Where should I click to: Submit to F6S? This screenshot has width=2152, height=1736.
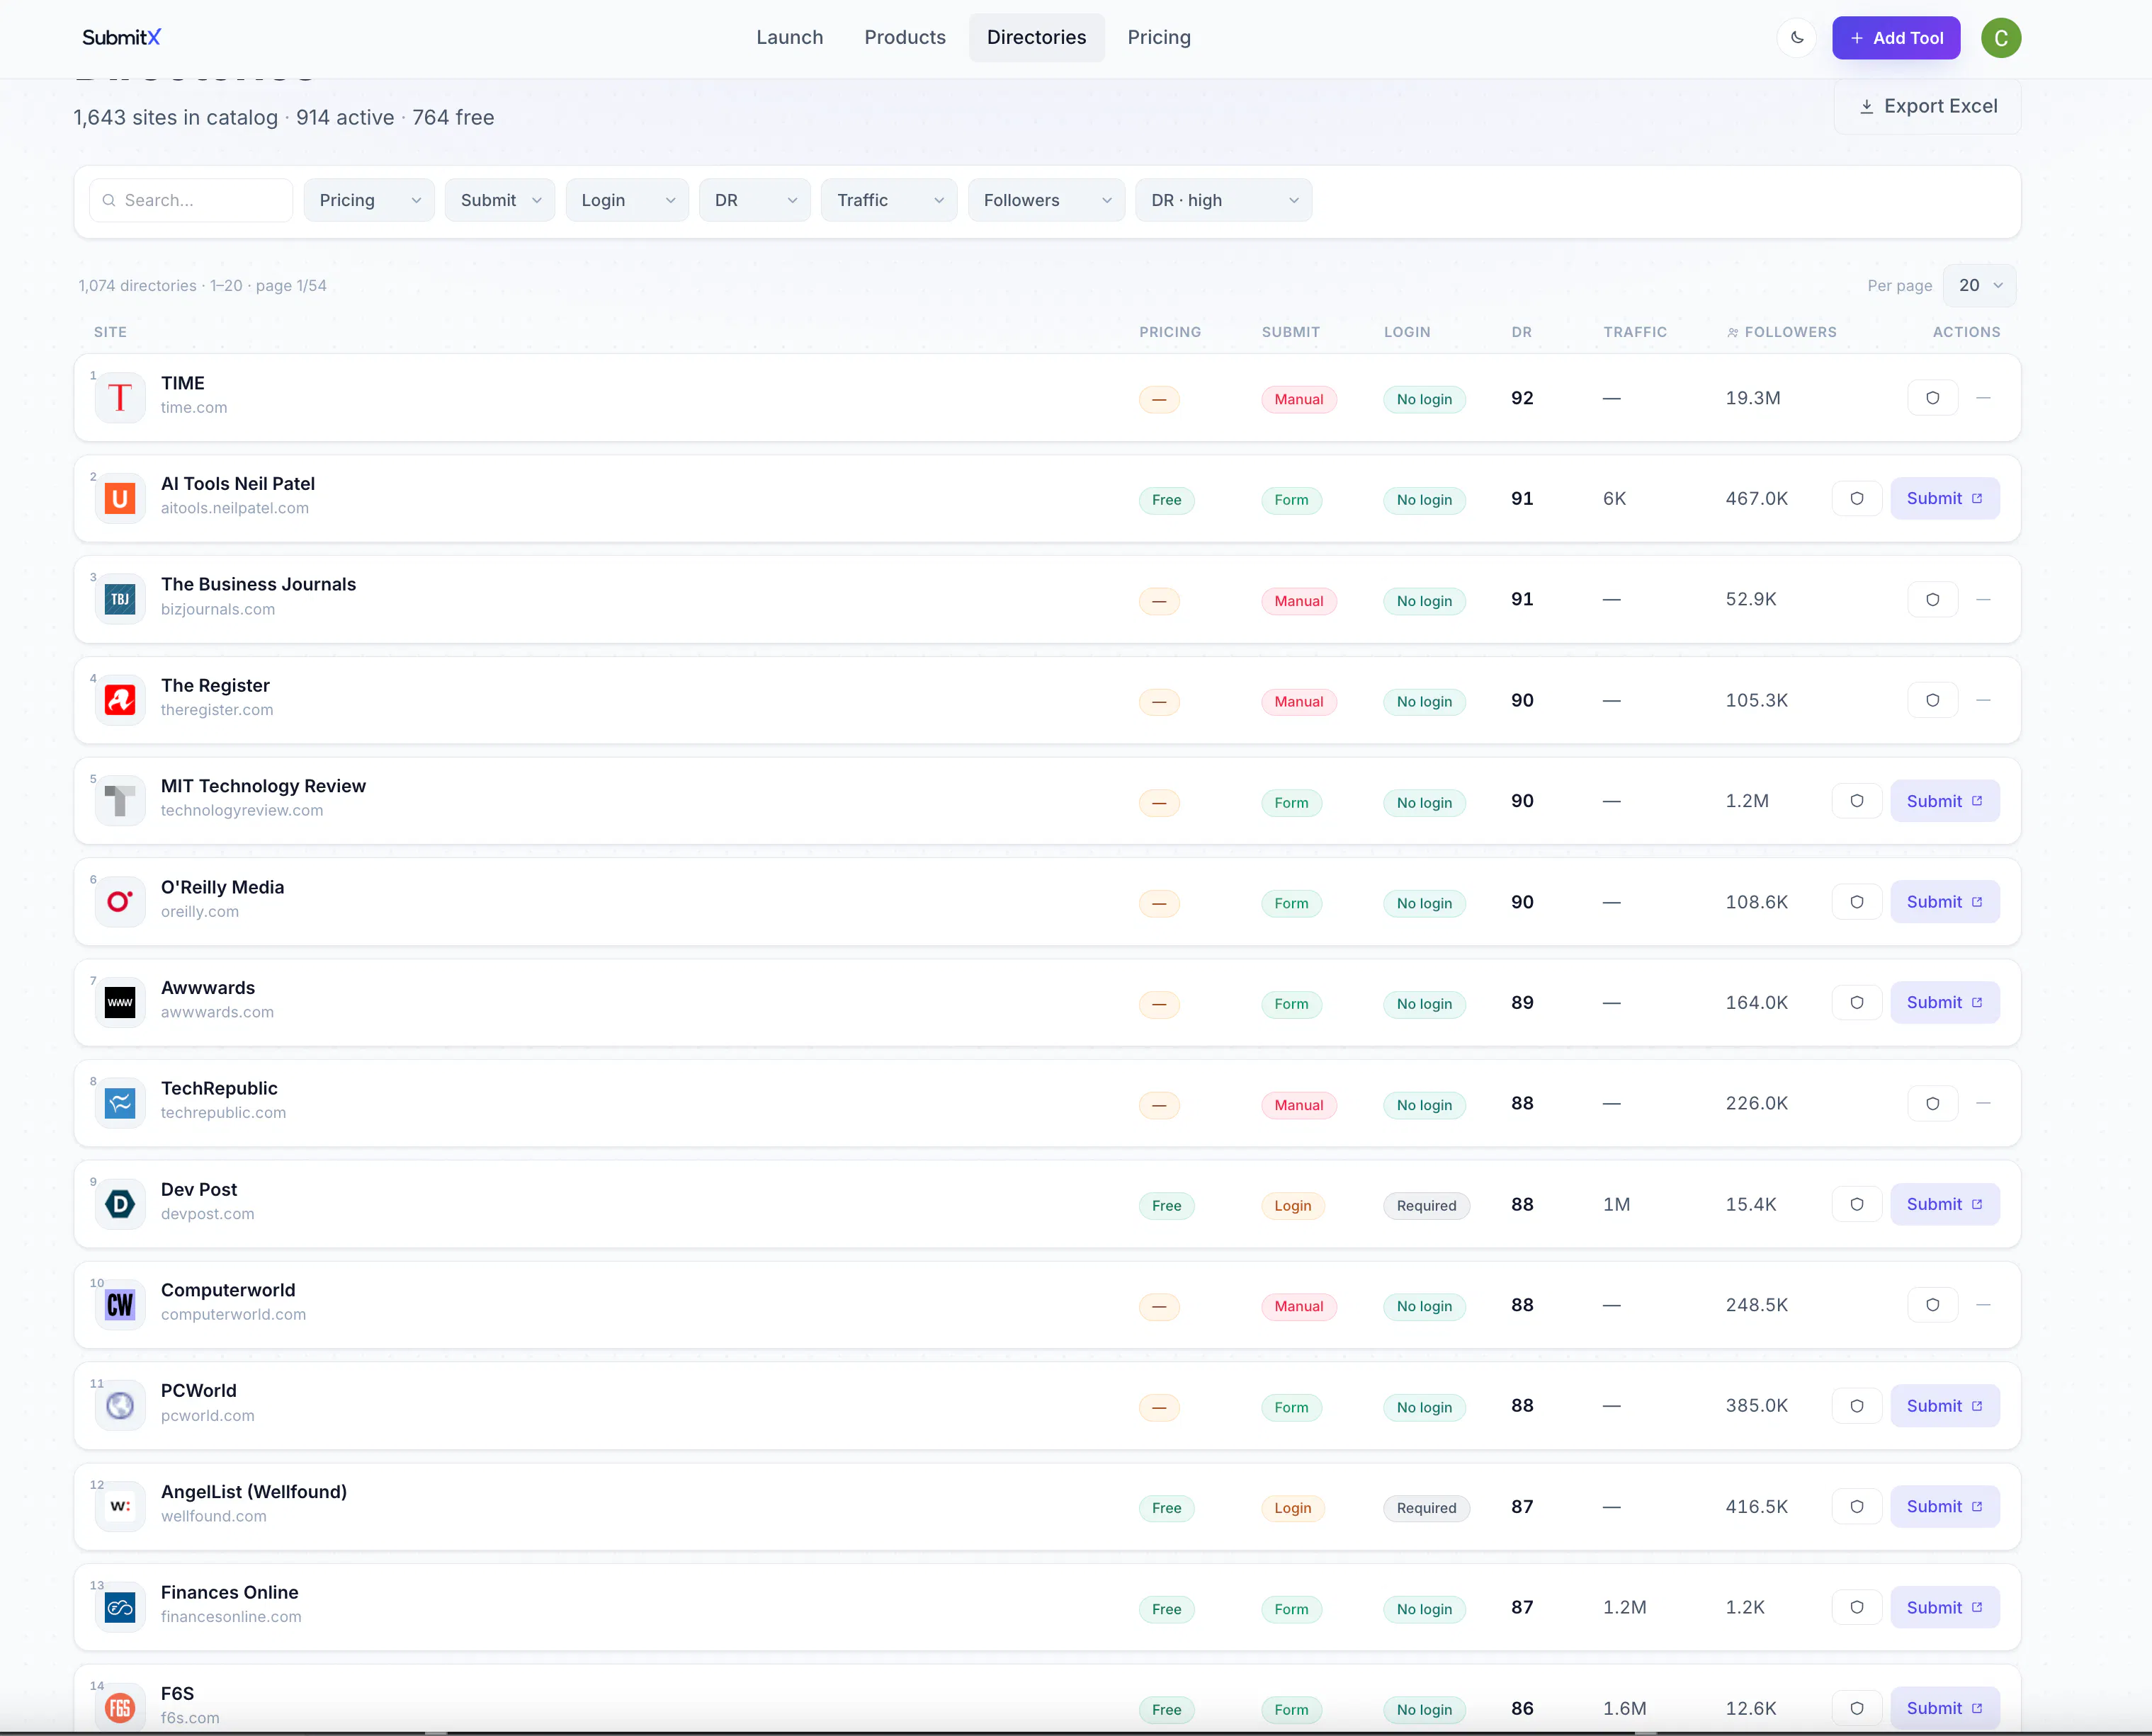click(1945, 1708)
